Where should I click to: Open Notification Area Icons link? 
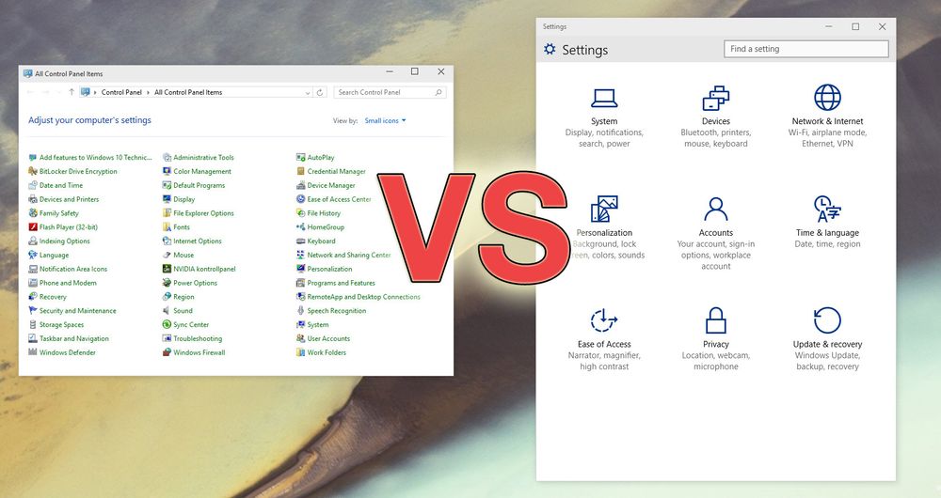point(73,269)
